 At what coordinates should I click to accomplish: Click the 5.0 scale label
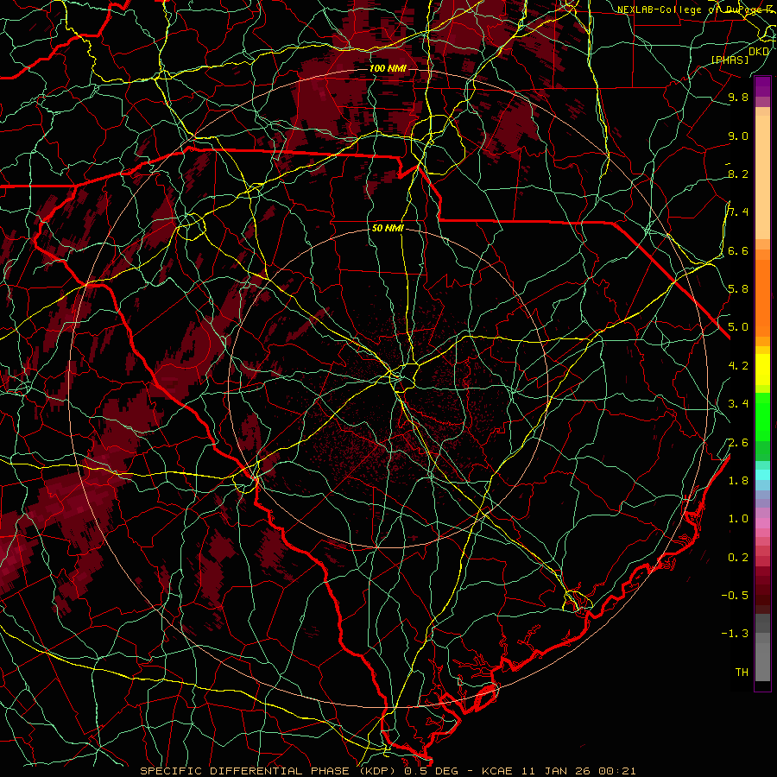click(738, 327)
